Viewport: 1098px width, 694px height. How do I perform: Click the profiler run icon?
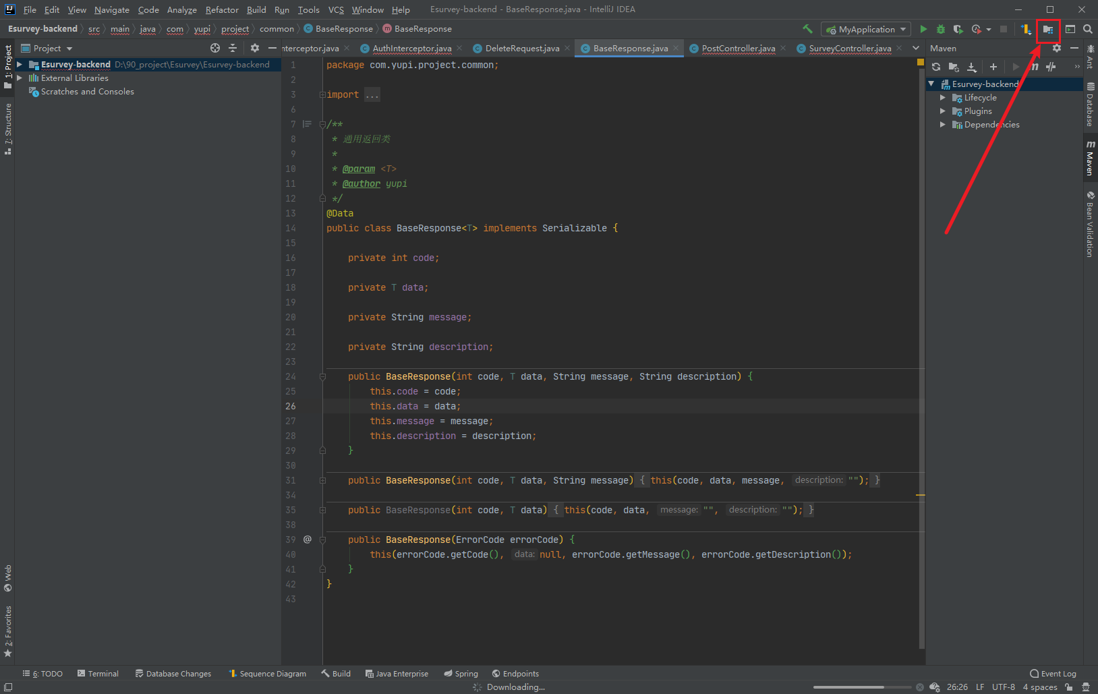click(977, 29)
